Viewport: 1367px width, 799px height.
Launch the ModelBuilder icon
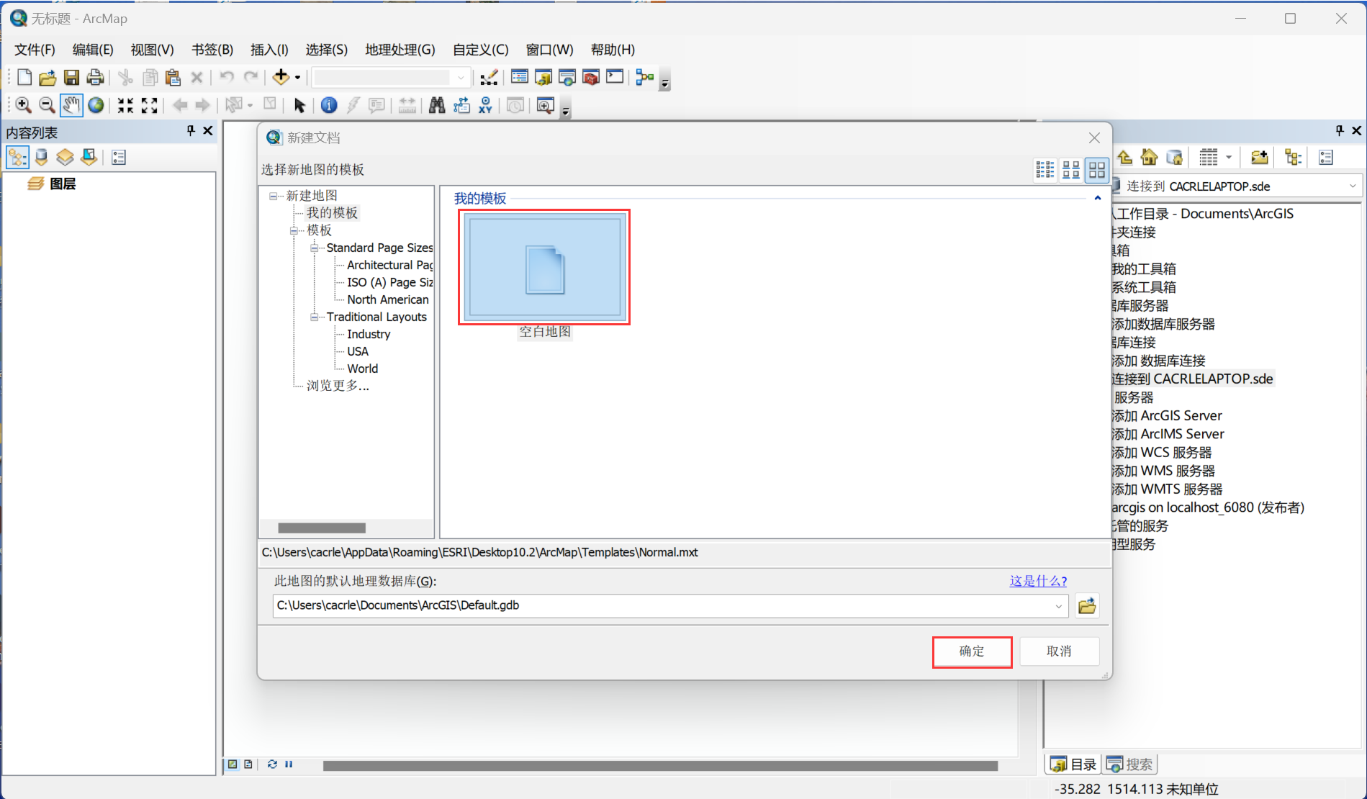pos(645,77)
